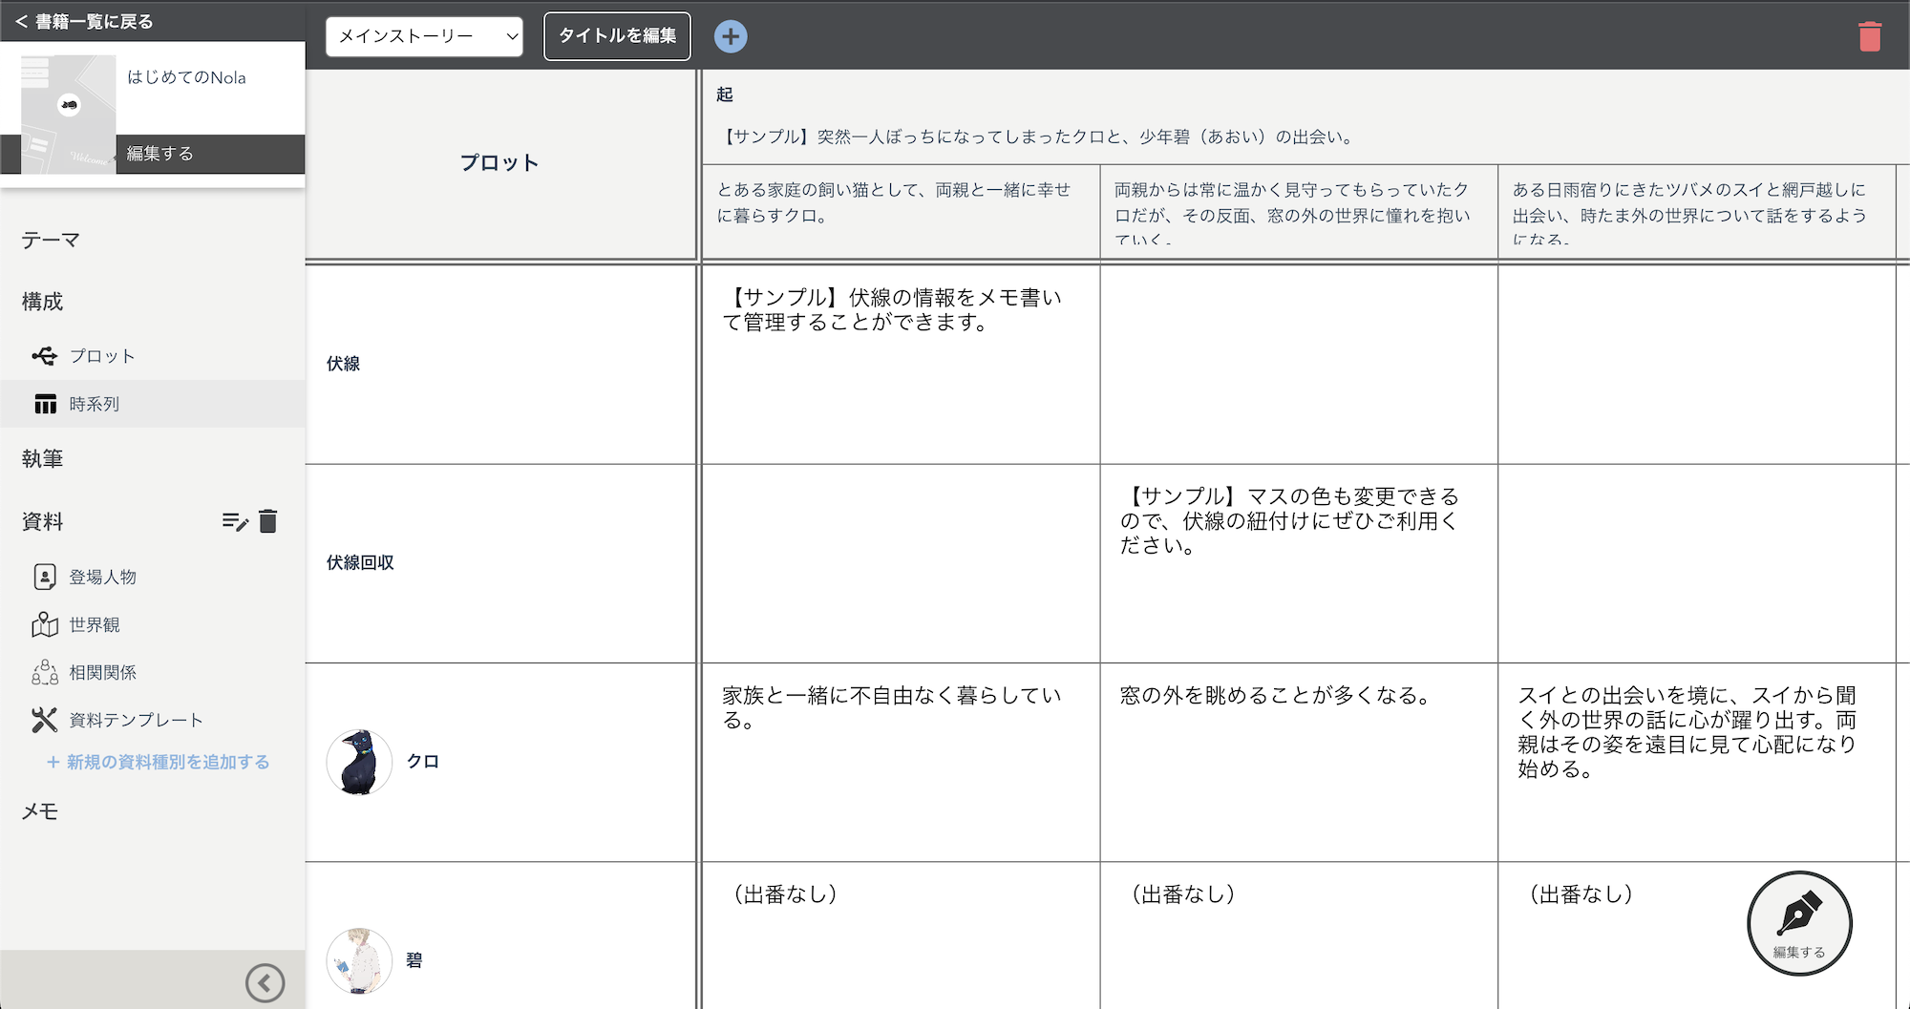Click the 時系列 table icon
The height and width of the screenshot is (1009, 1910).
45,404
